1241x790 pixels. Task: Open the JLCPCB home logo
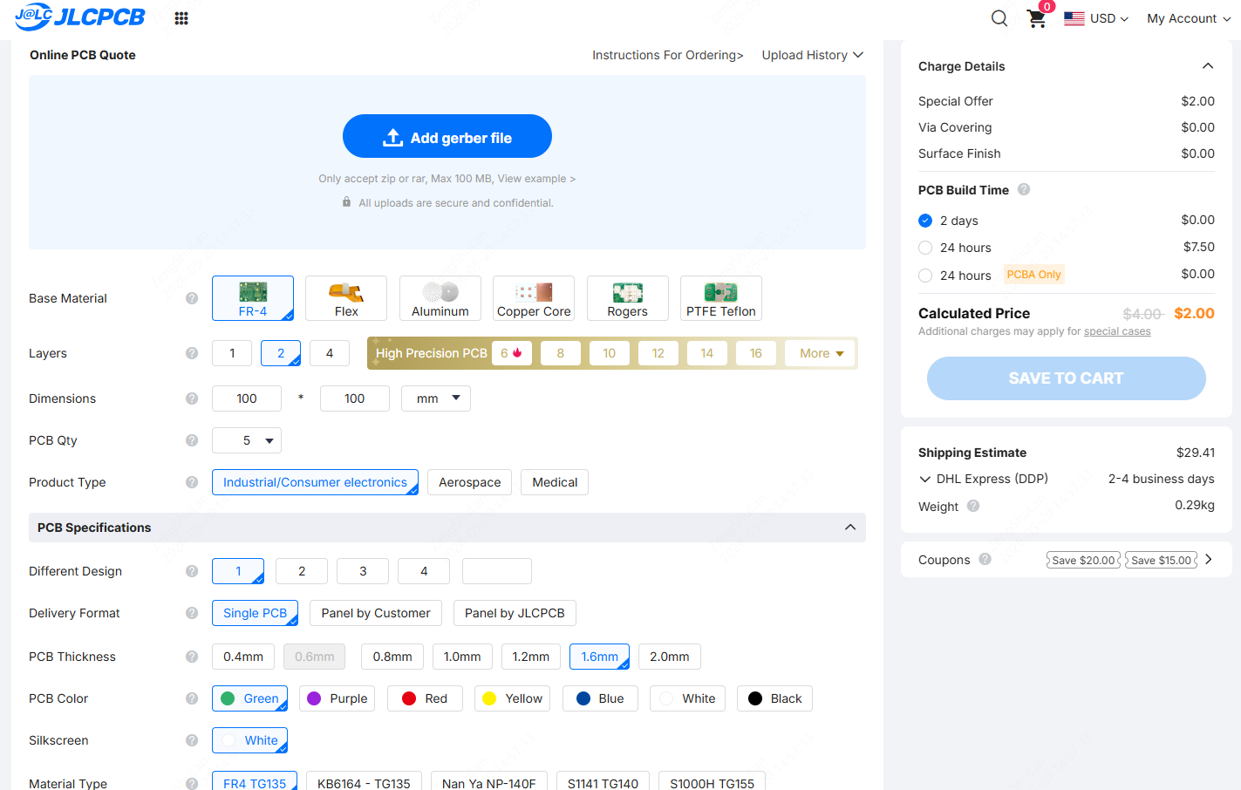click(x=79, y=17)
